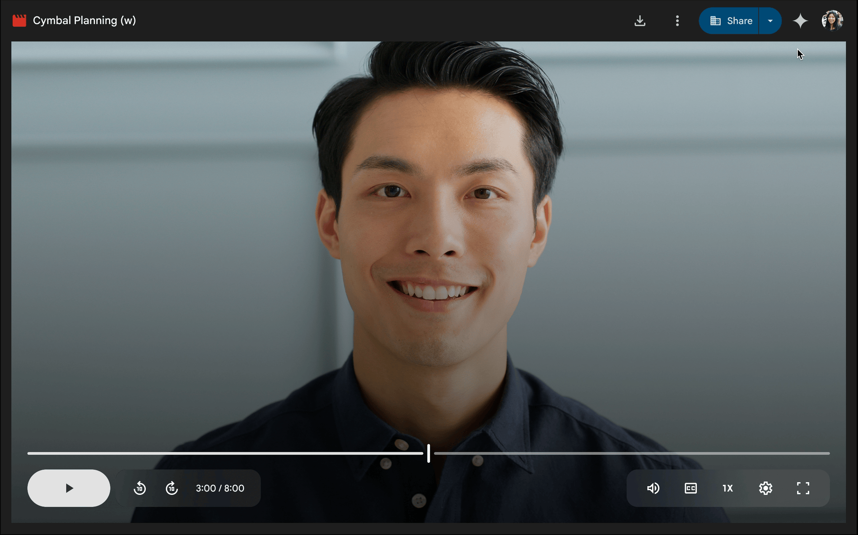Open playback settings gear menu
The height and width of the screenshot is (535, 858).
click(x=765, y=488)
